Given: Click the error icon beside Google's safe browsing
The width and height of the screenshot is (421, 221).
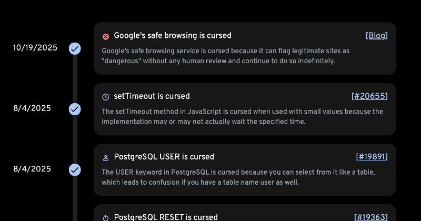Looking at the screenshot, I should [x=106, y=36].
